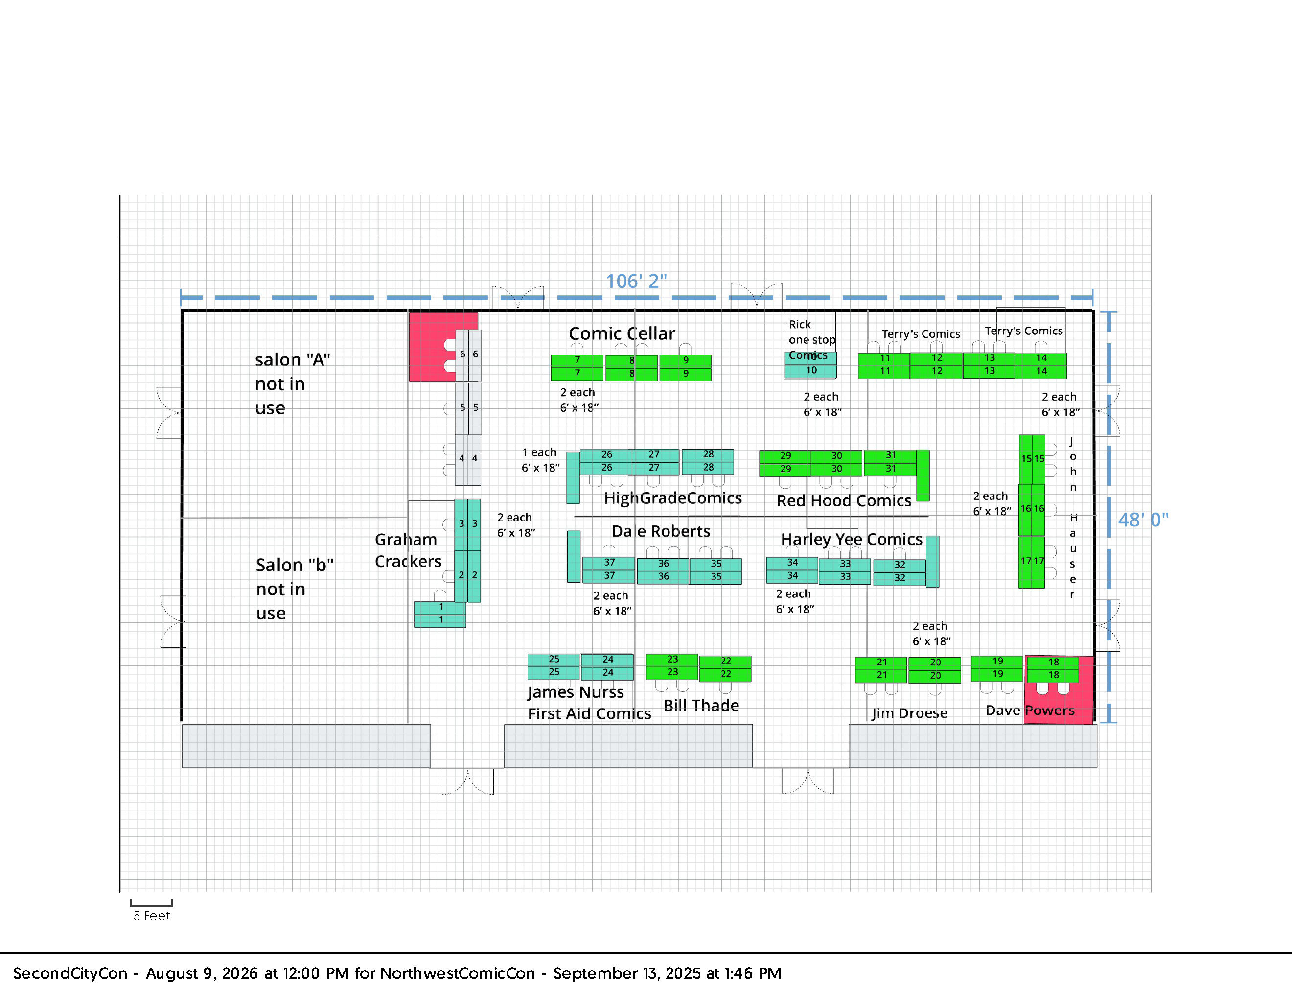The width and height of the screenshot is (1292, 995).
Task: Click the Jim Droese label
Action: [909, 712]
